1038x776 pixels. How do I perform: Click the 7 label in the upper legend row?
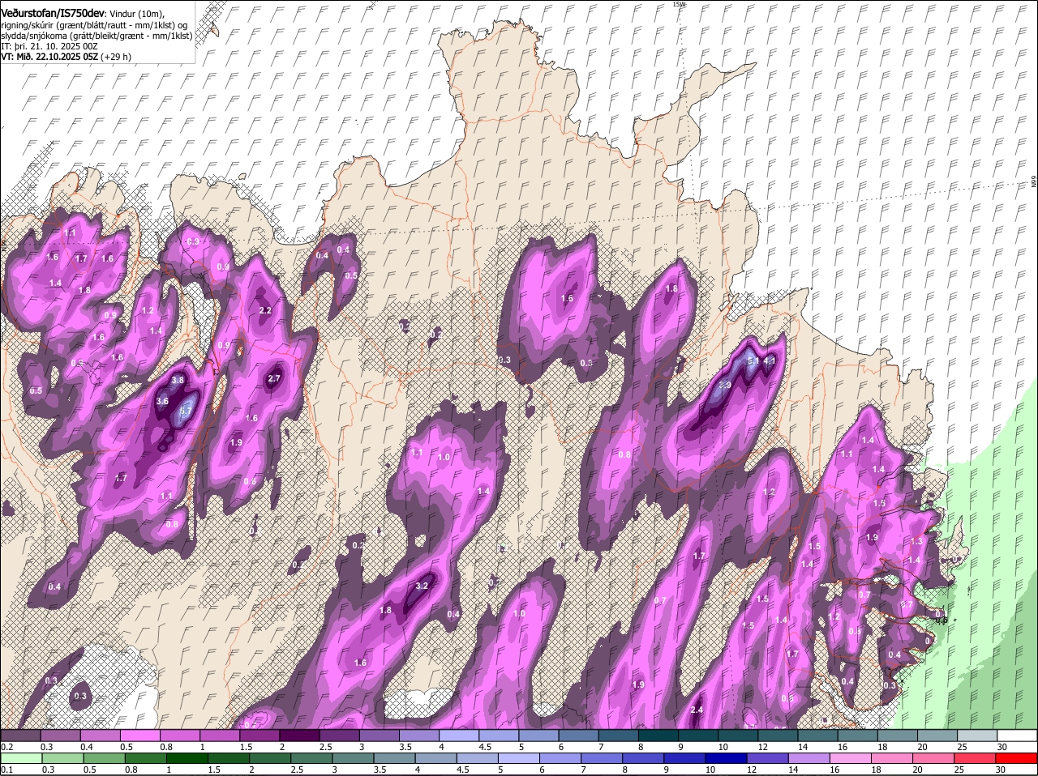(601, 747)
